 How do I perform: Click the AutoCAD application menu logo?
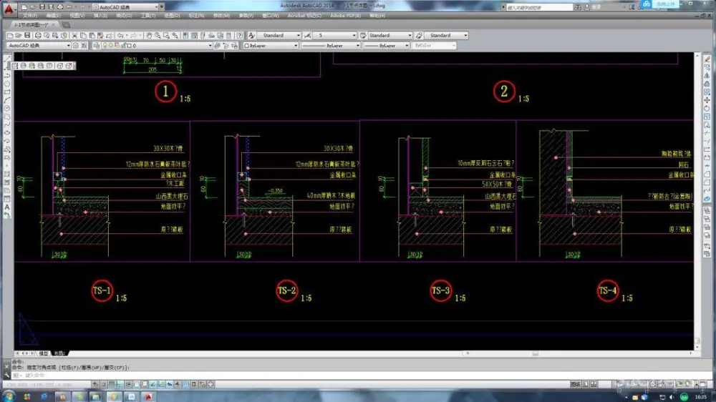[x=8, y=9]
